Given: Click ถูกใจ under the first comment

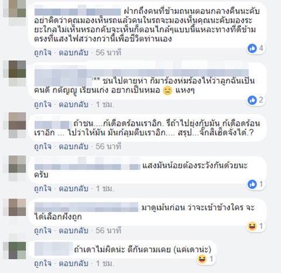Looking at the screenshot, I should pos(43,53).
